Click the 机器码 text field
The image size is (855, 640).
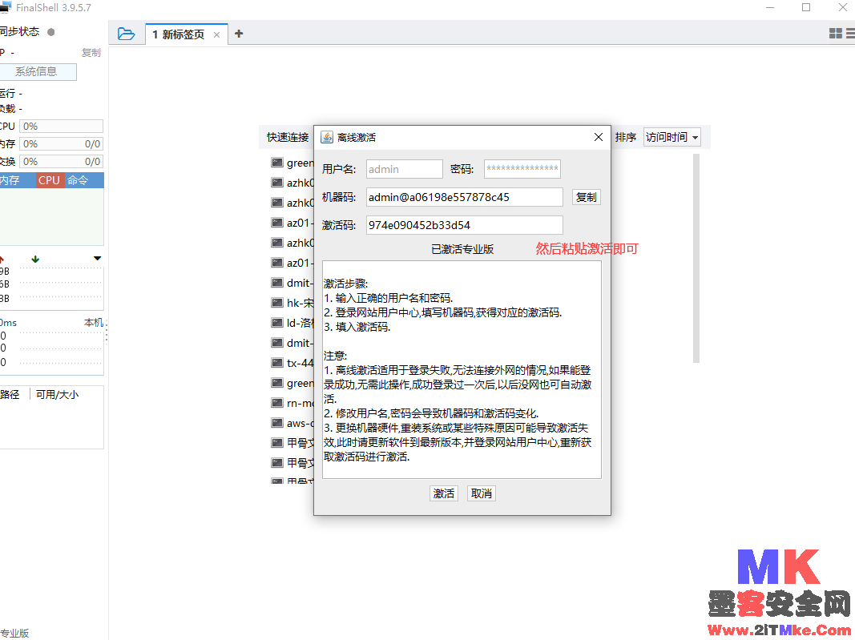pos(464,197)
